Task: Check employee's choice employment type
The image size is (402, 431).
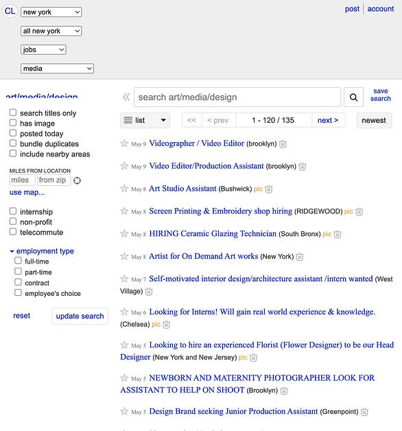Action: click(18, 292)
